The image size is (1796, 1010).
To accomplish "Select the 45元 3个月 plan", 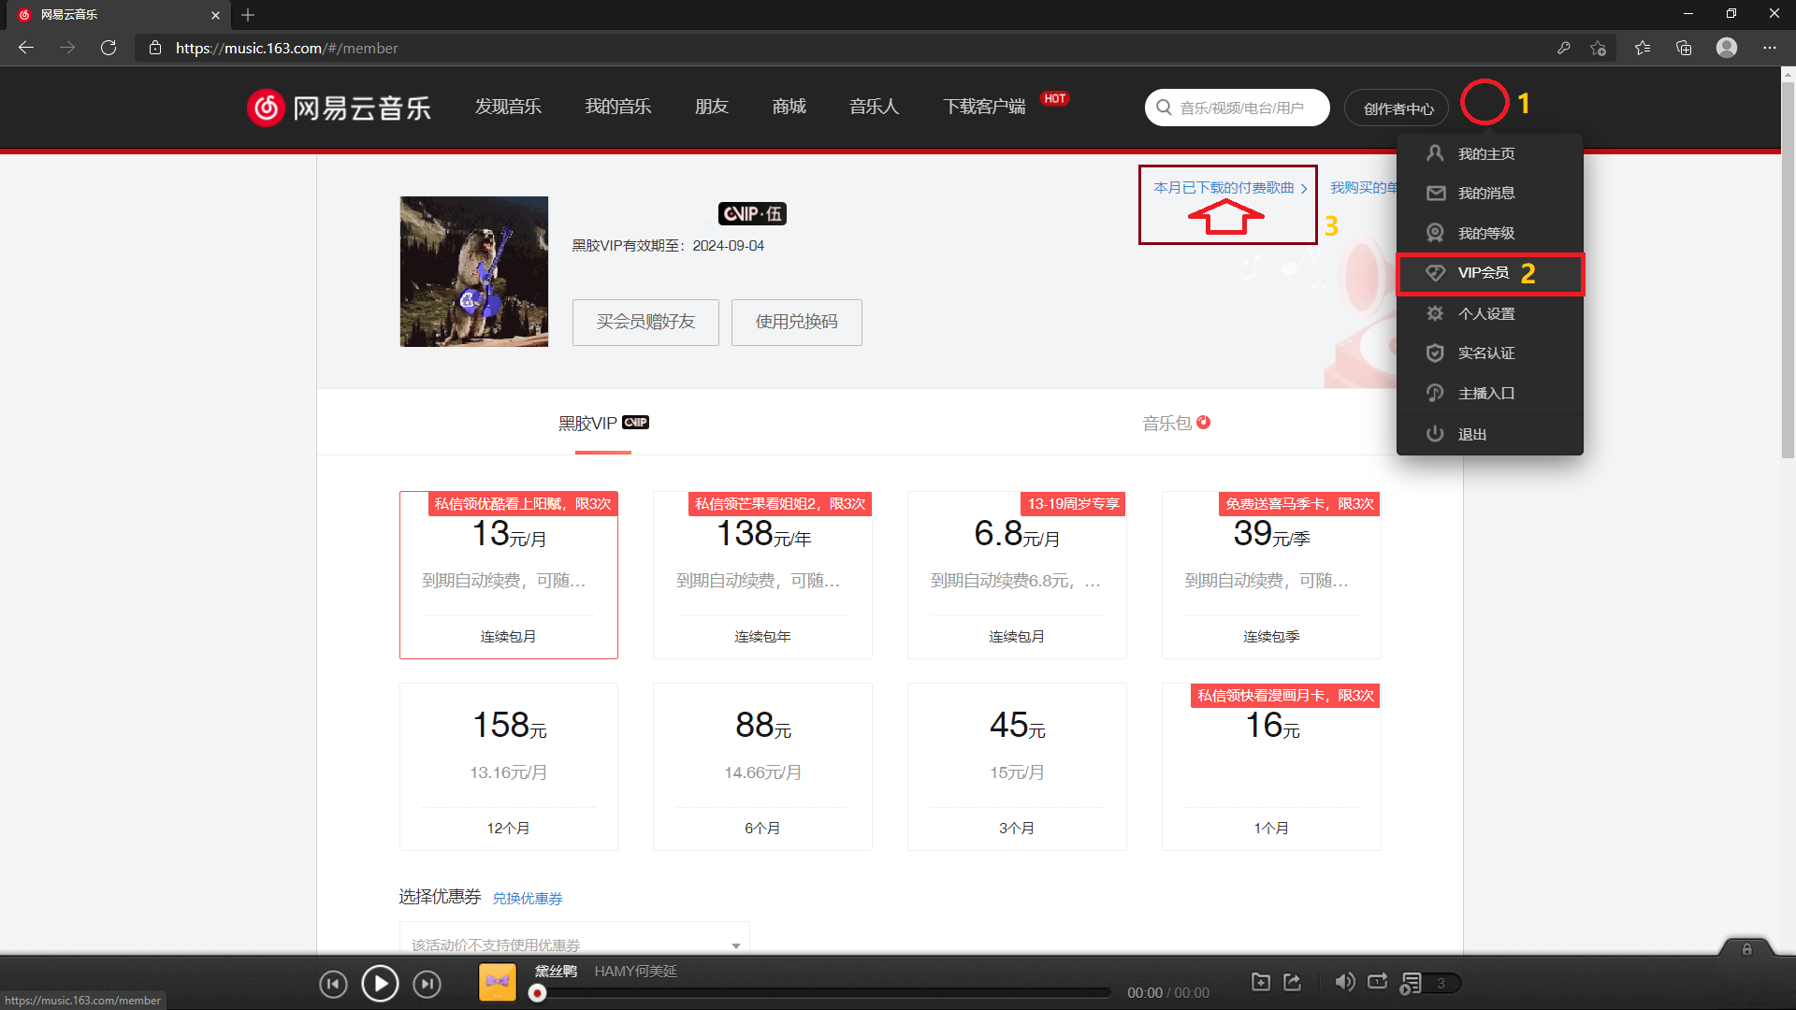I will tap(1017, 767).
